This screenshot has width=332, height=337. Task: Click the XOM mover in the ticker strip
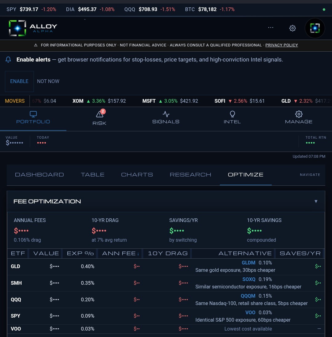pos(99,101)
